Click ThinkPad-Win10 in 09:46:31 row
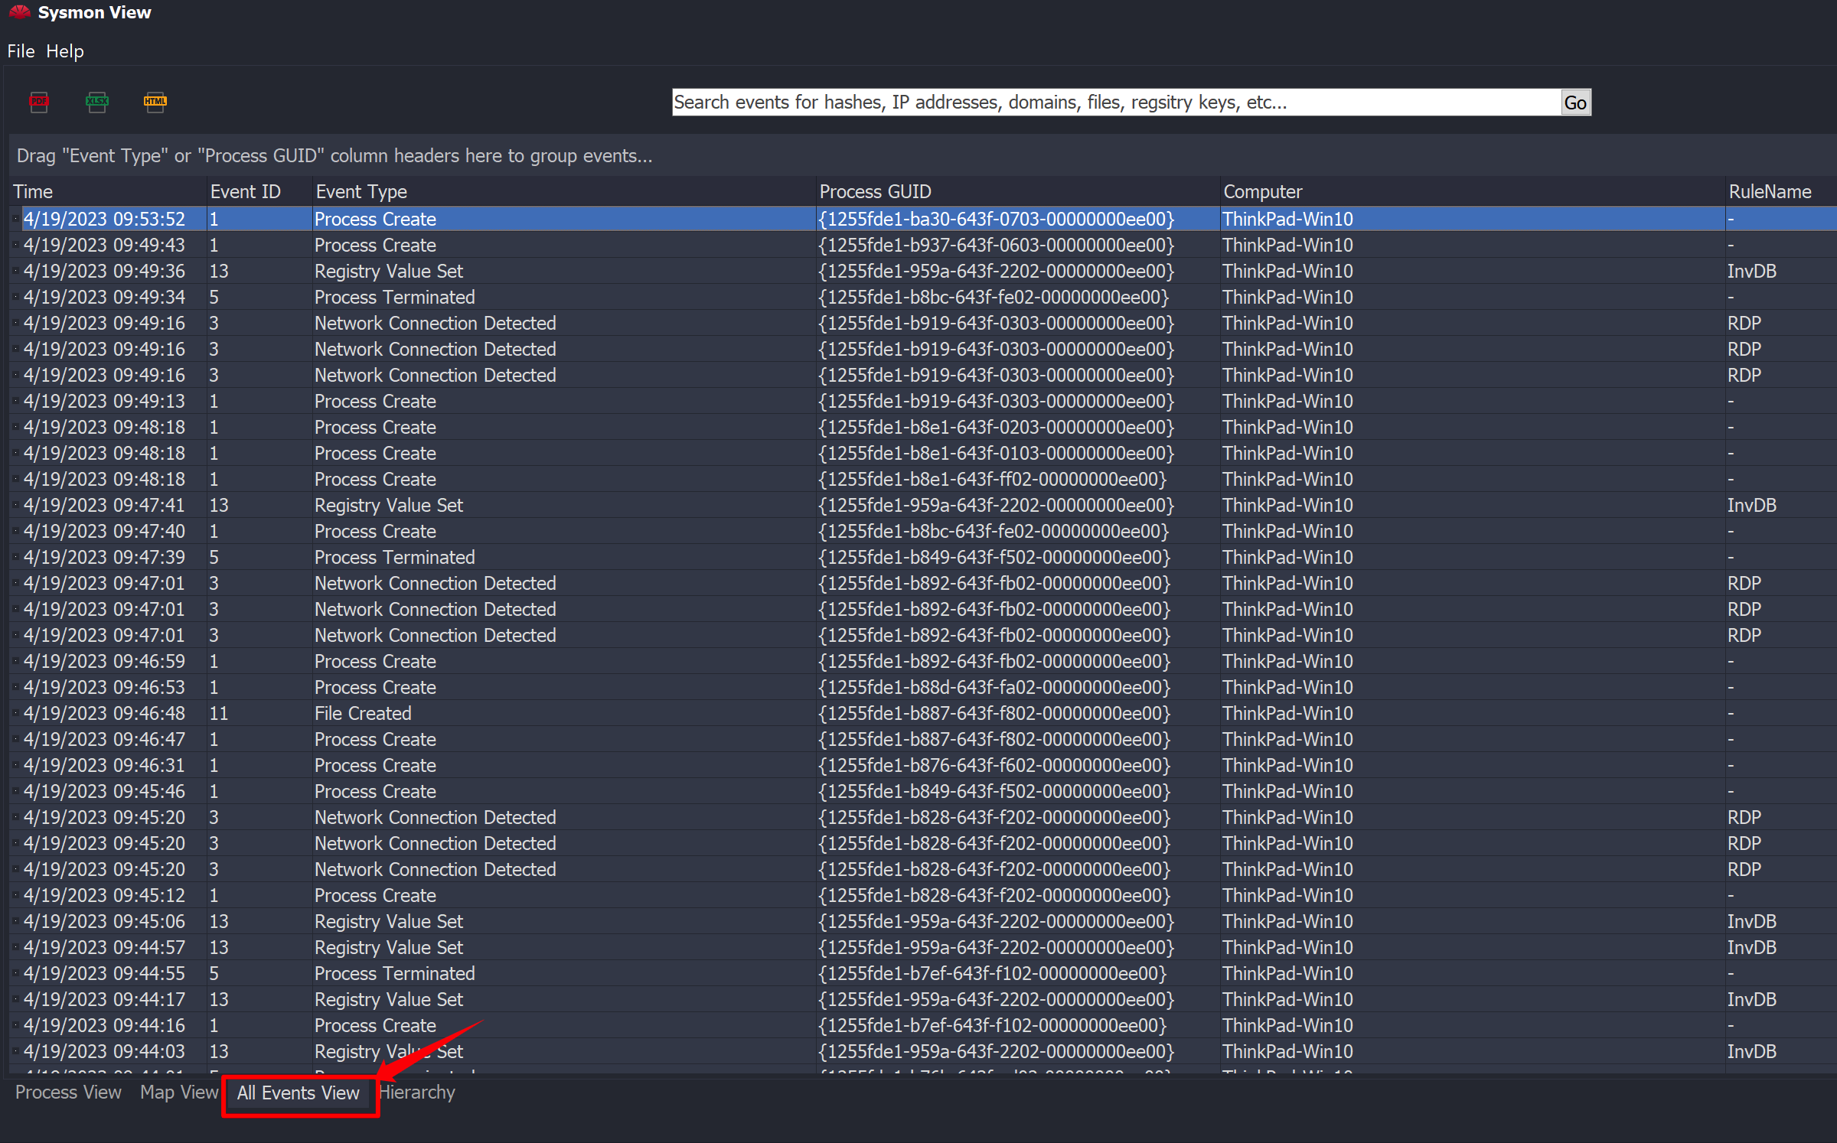Image resolution: width=1837 pixels, height=1143 pixels. (1287, 765)
